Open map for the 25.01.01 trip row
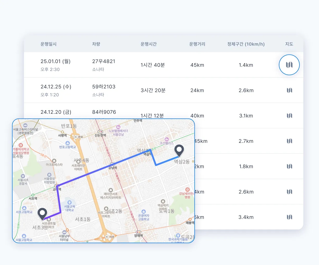319x265 pixels. 289,65
